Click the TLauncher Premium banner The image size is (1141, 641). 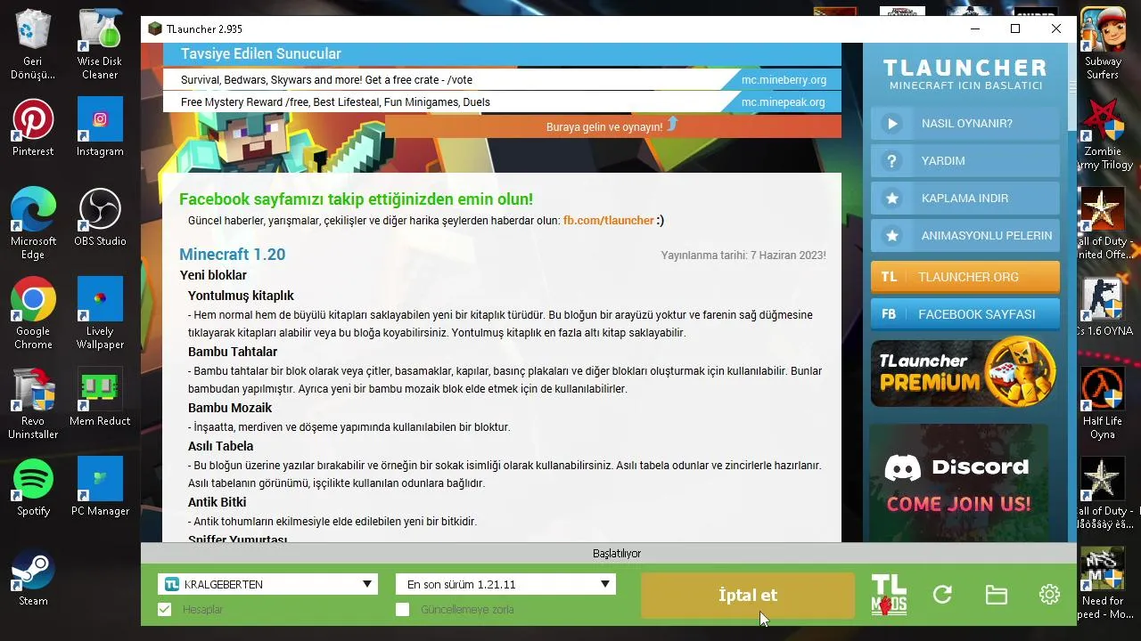pos(965,373)
